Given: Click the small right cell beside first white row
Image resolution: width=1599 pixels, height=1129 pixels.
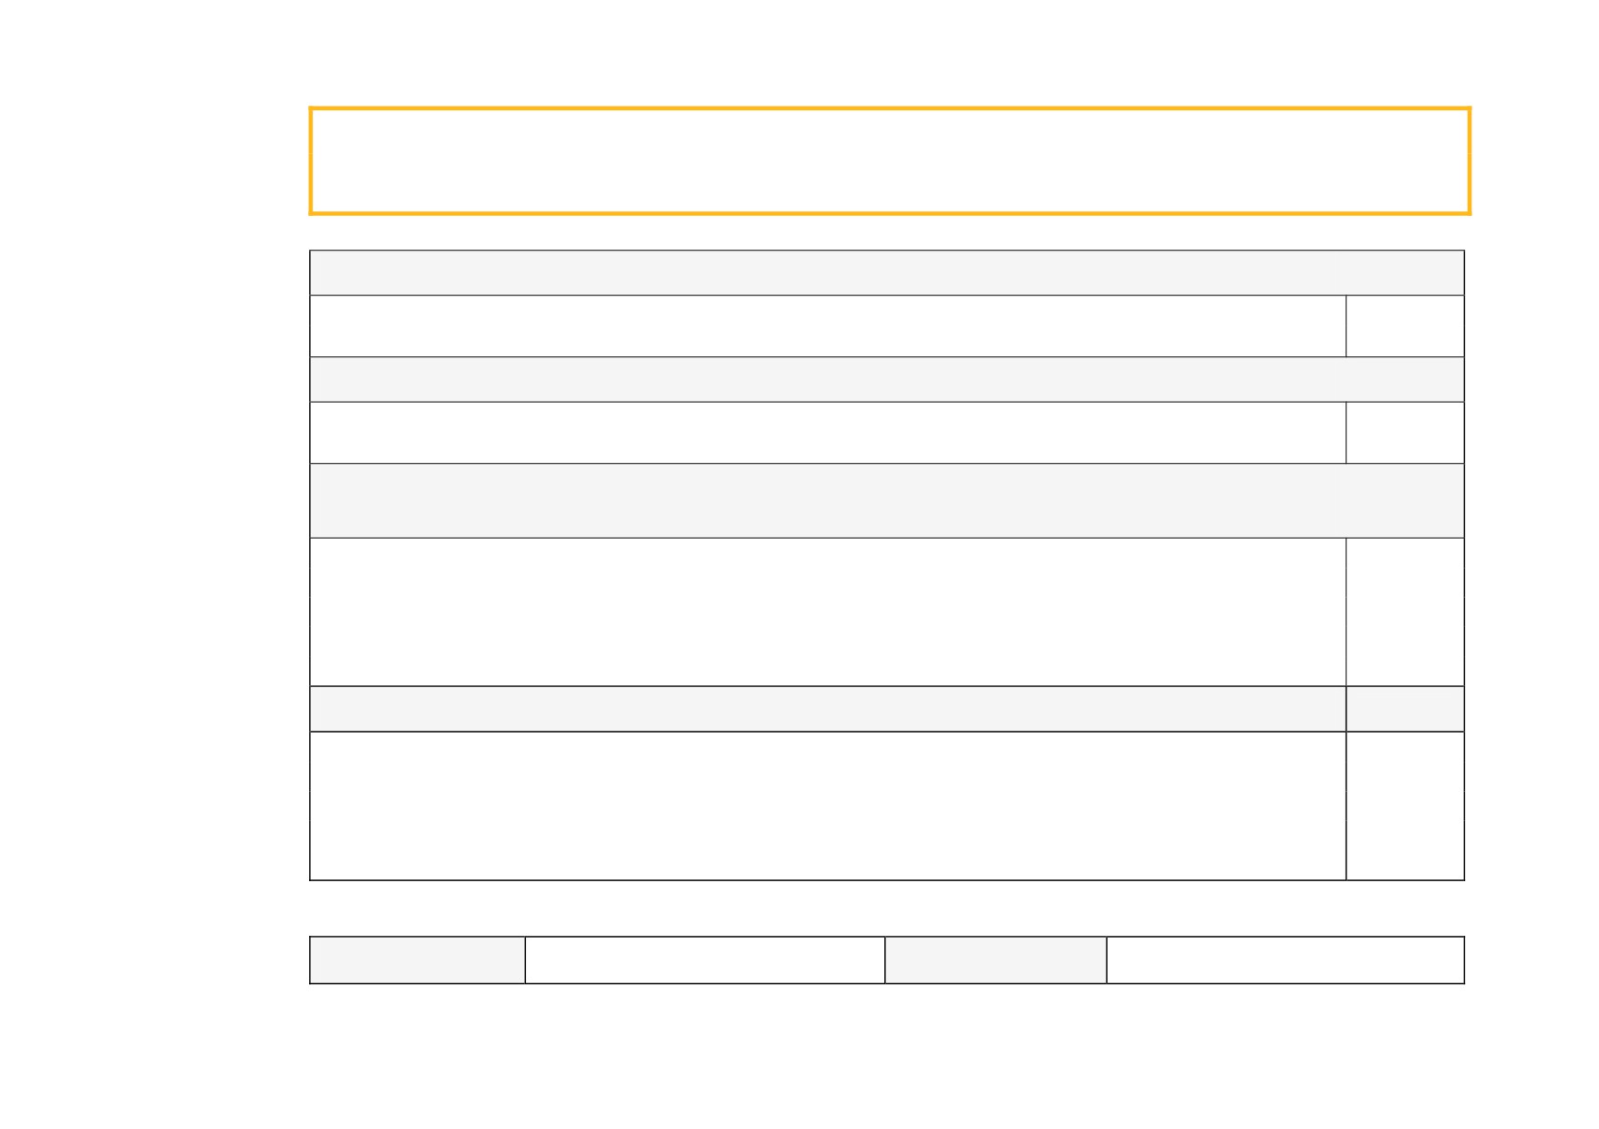Looking at the screenshot, I should pyautogui.click(x=1405, y=325).
